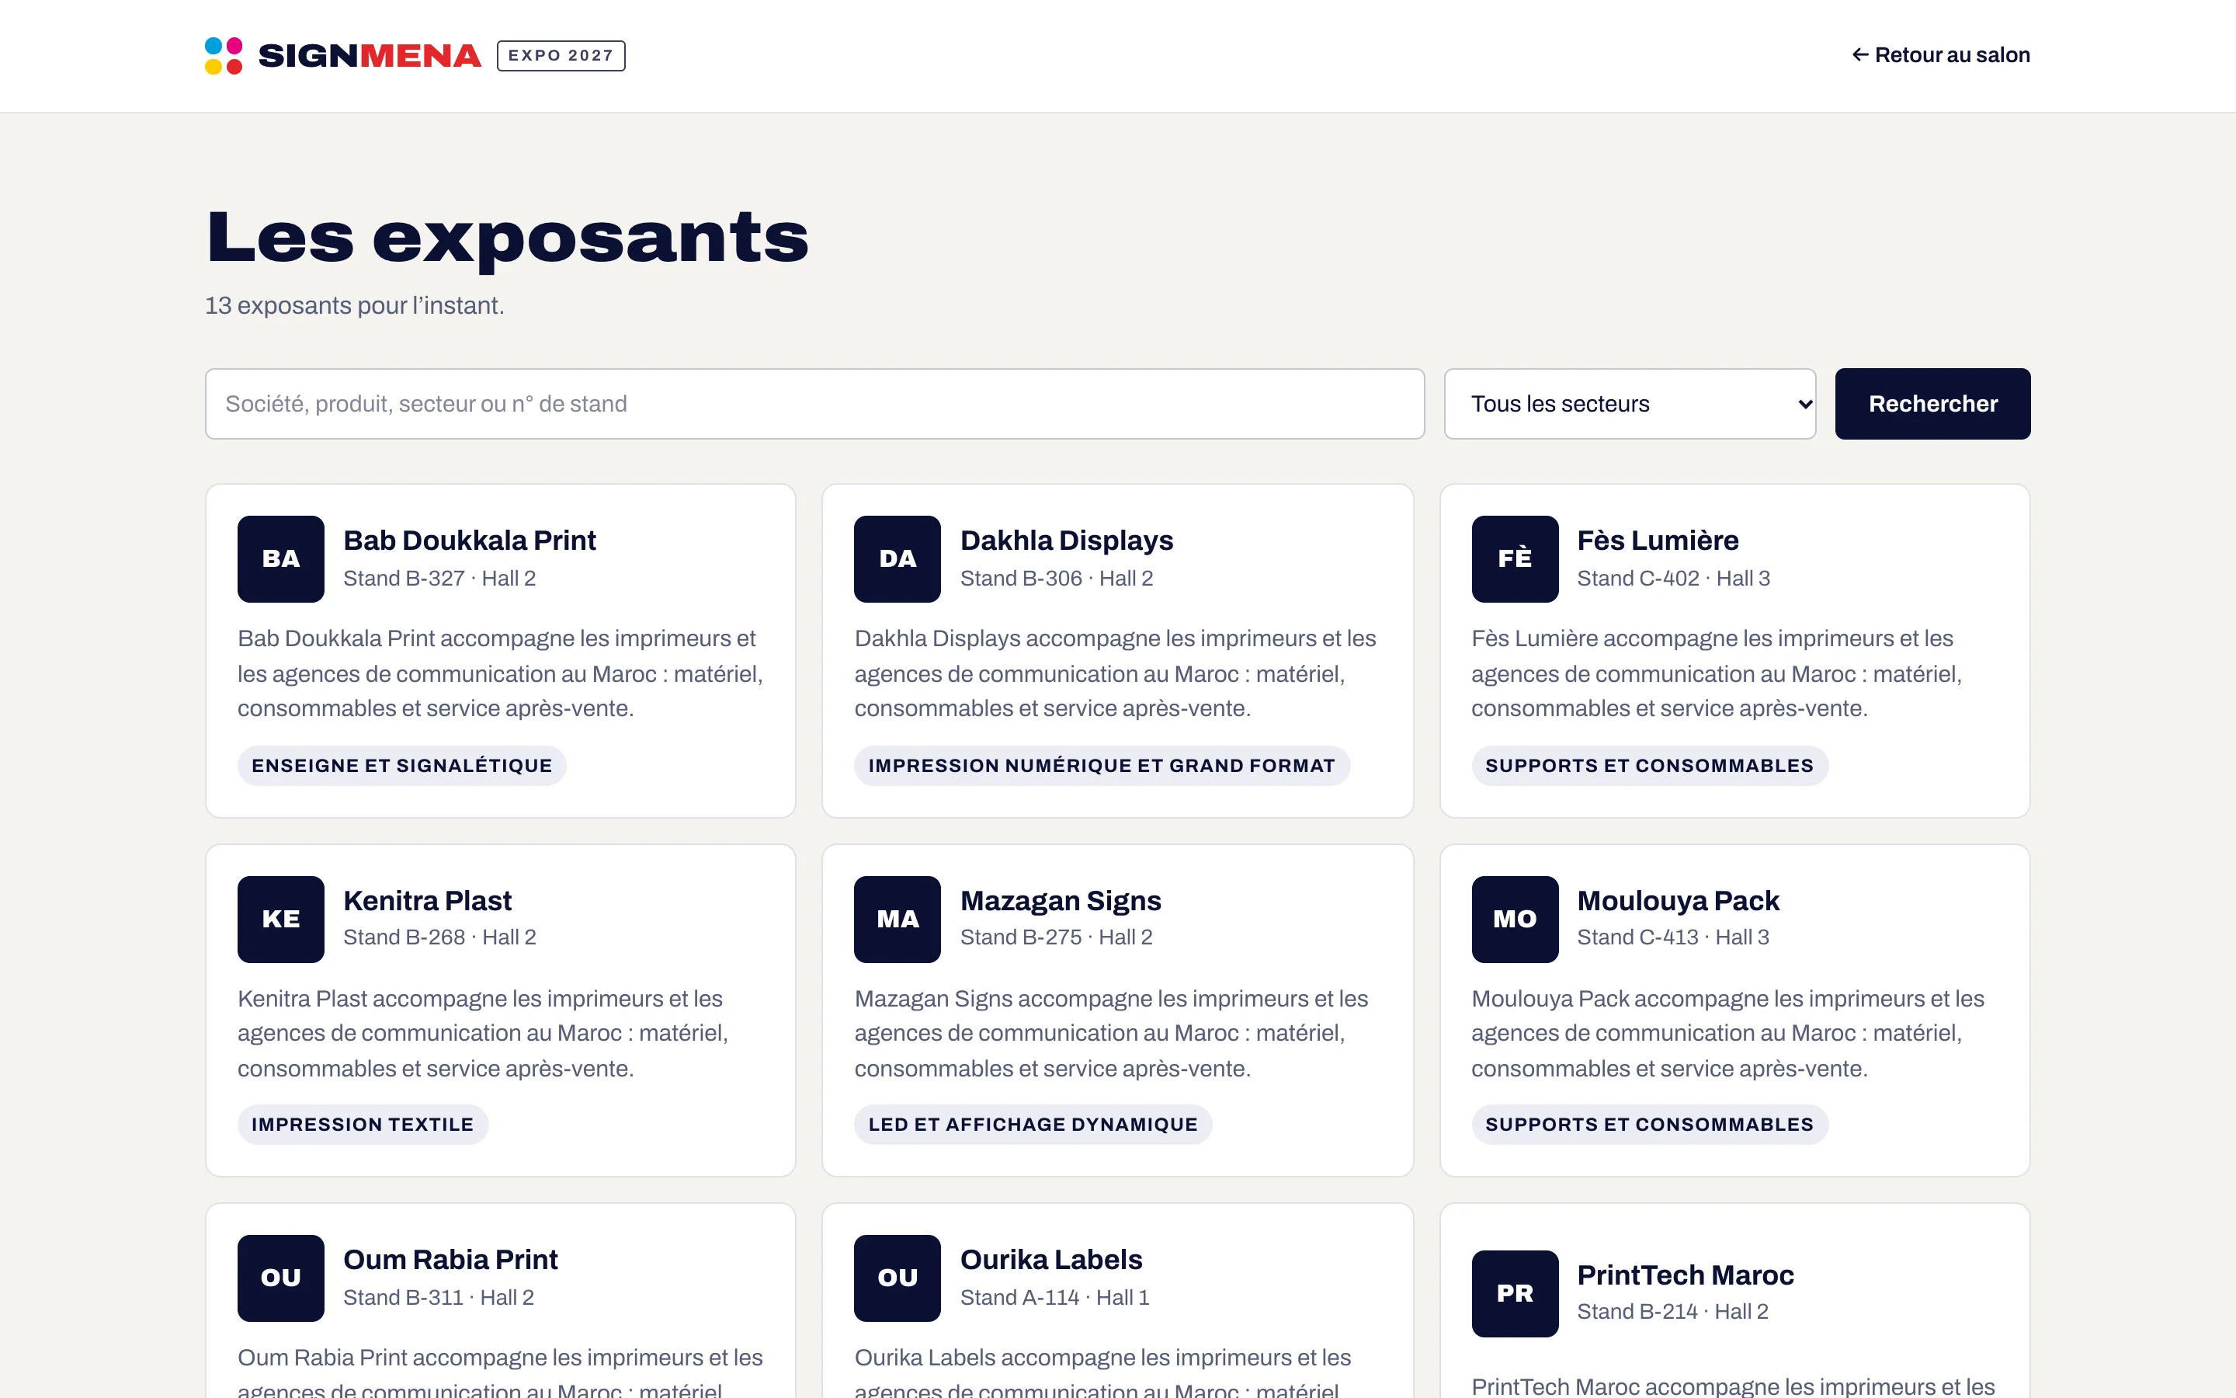2236x1398 pixels.
Task: Click the 'Stand A-114 · Hall 1' text
Action: 1054,1297
